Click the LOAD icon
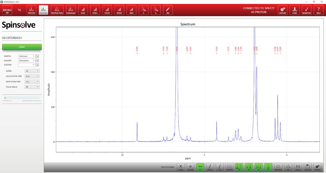Viewport: 326px width, 173px height. 294,10
